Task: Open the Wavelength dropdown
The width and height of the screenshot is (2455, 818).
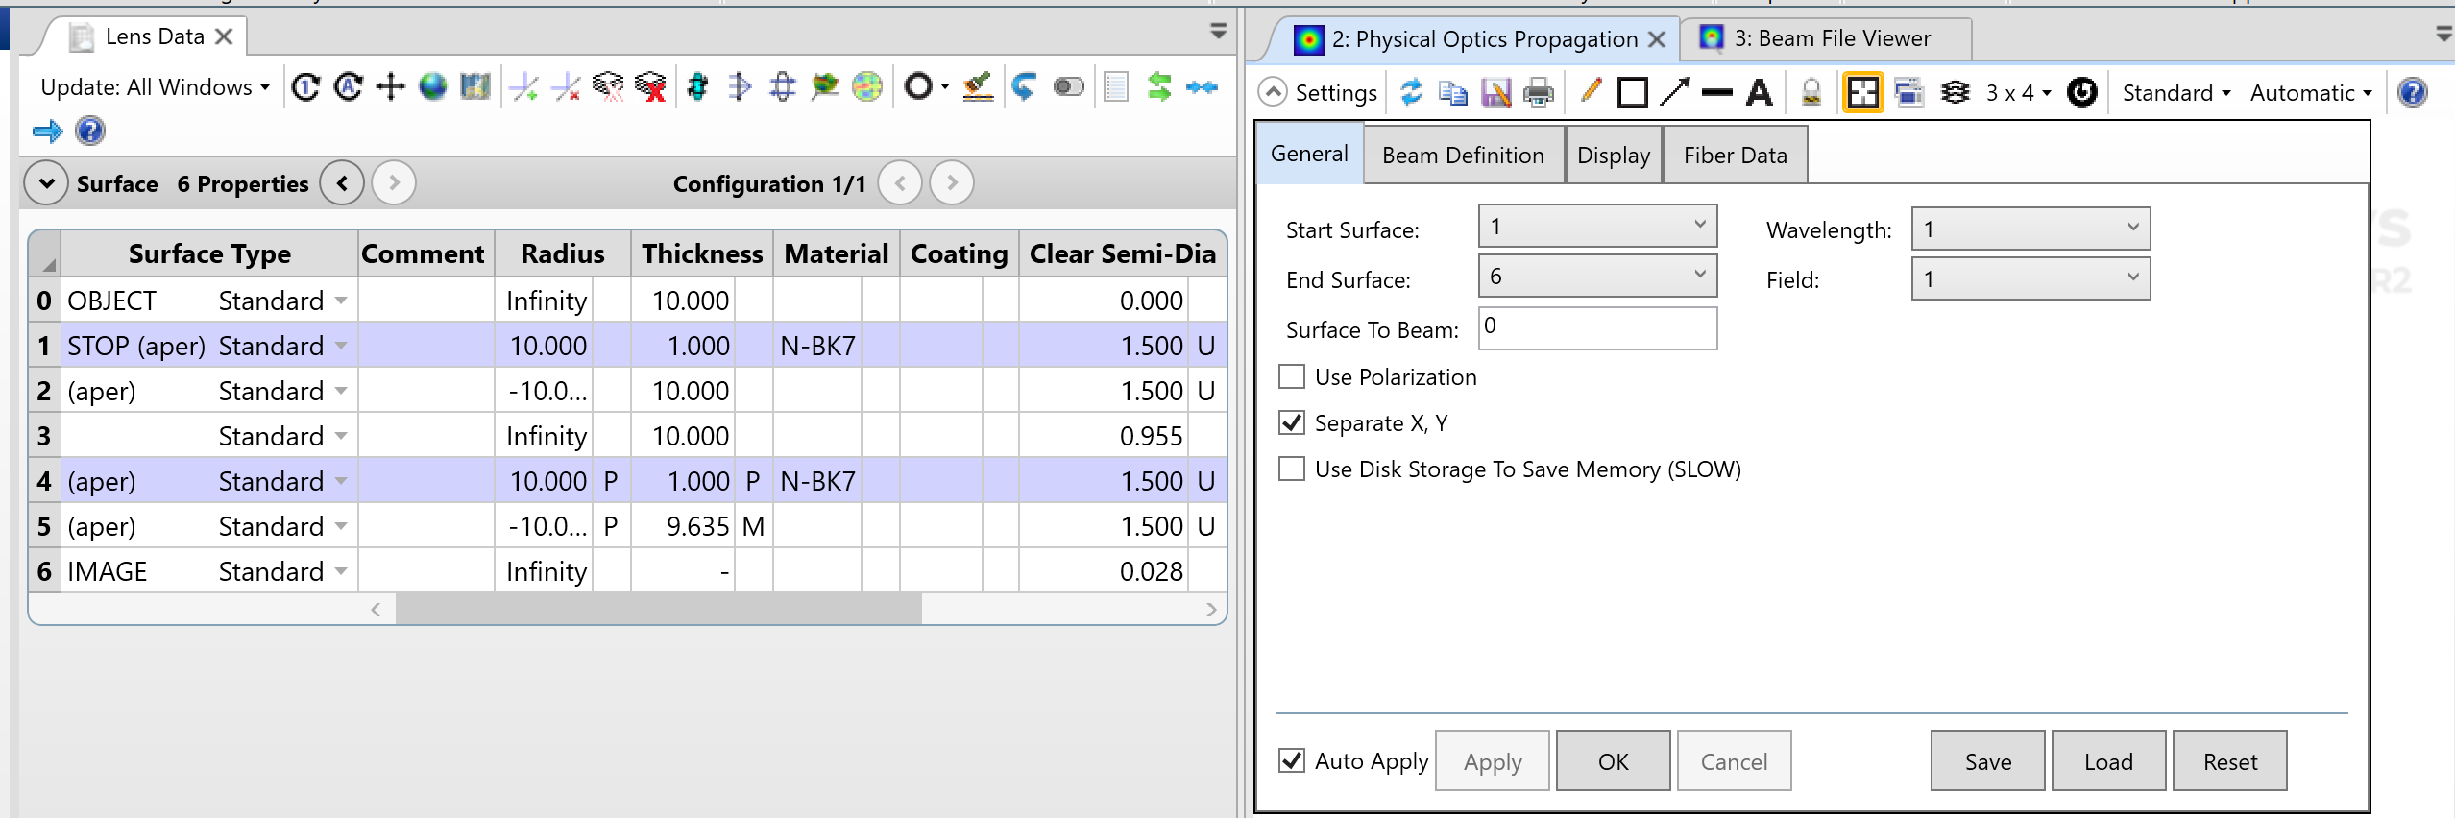Action: point(2030,229)
